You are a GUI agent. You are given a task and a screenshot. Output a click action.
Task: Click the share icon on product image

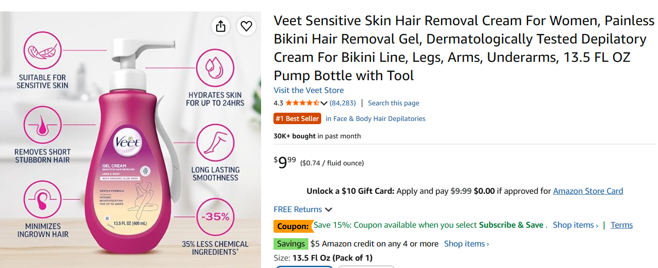coord(221,26)
